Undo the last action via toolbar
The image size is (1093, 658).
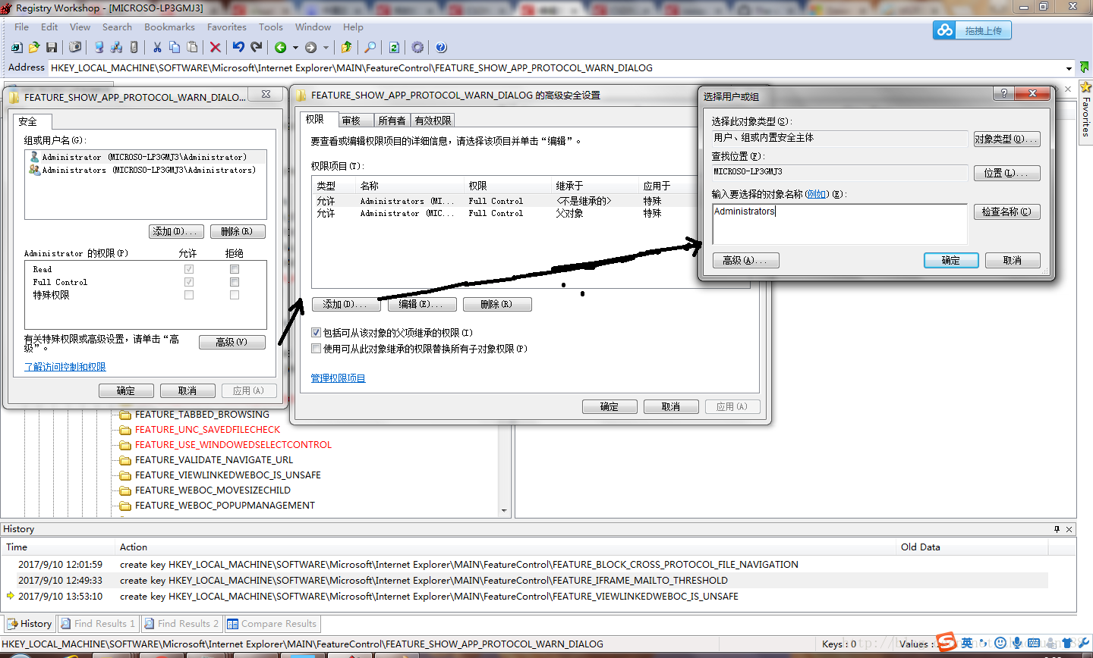click(x=238, y=48)
